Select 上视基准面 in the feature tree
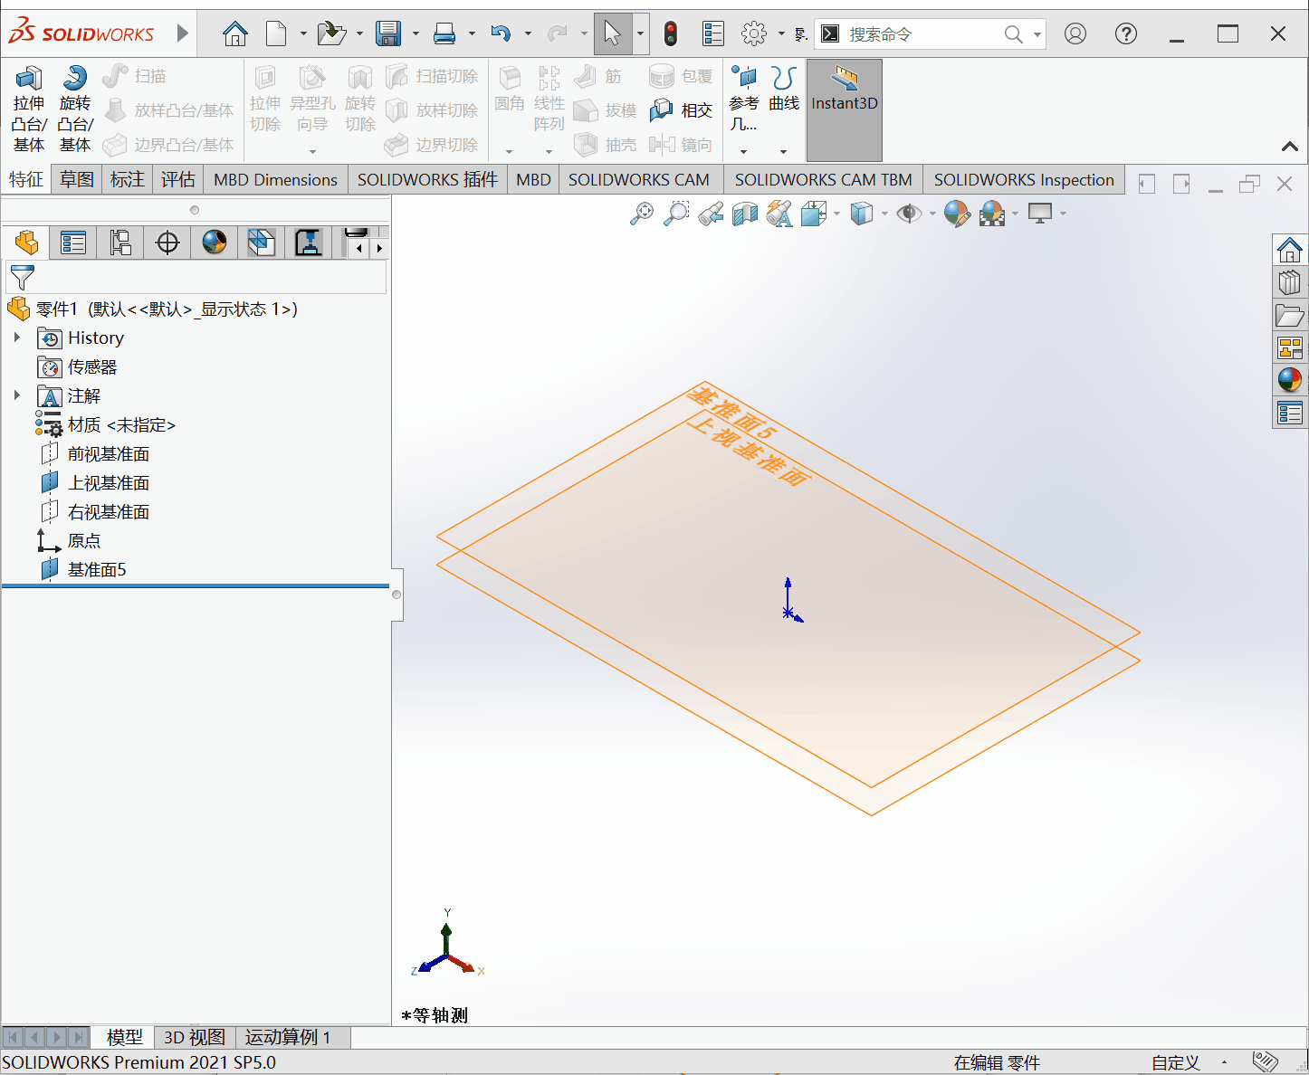 (x=108, y=482)
